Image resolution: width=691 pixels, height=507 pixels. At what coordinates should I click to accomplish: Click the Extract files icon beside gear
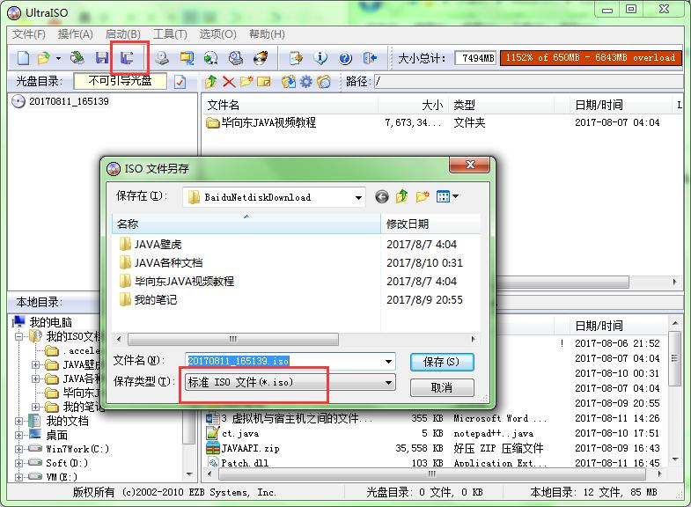tap(289, 82)
